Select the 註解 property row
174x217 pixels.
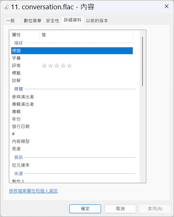(72, 81)
